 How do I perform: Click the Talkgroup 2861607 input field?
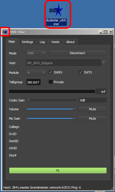coord(33,82)
